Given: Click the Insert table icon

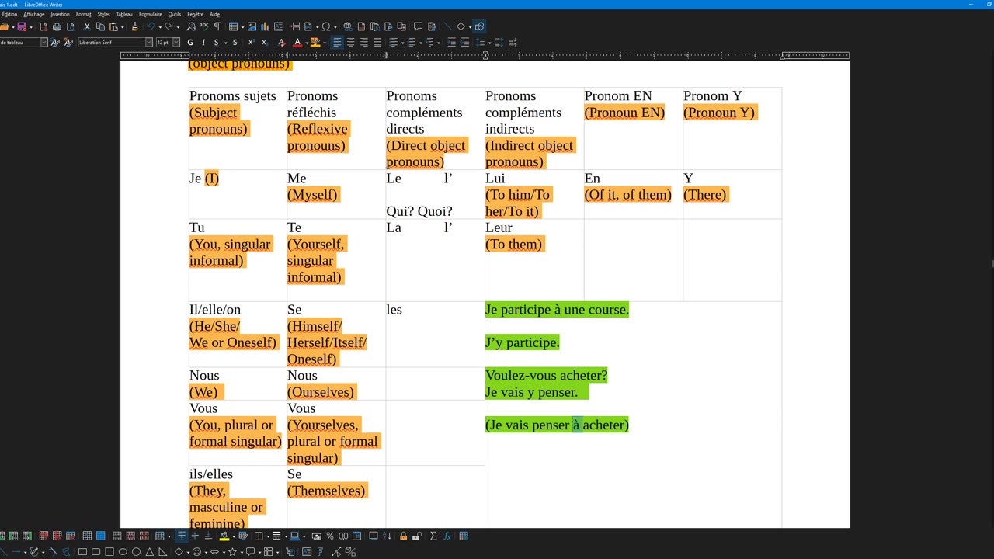Looking at the screenshot, I should 232,27.
